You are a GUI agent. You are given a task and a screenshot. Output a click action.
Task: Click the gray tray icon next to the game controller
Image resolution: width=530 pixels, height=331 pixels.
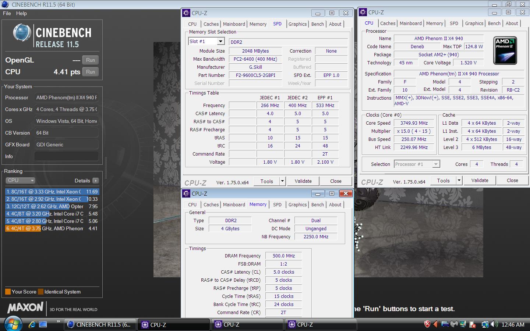(x=454, y=324)
